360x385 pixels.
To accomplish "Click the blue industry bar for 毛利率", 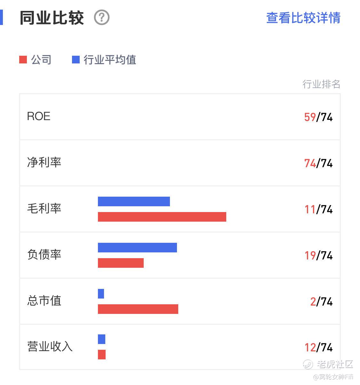I will click(134, 201).
